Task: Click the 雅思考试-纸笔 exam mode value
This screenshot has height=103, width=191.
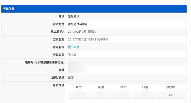Action: click(x=77, y=24)
